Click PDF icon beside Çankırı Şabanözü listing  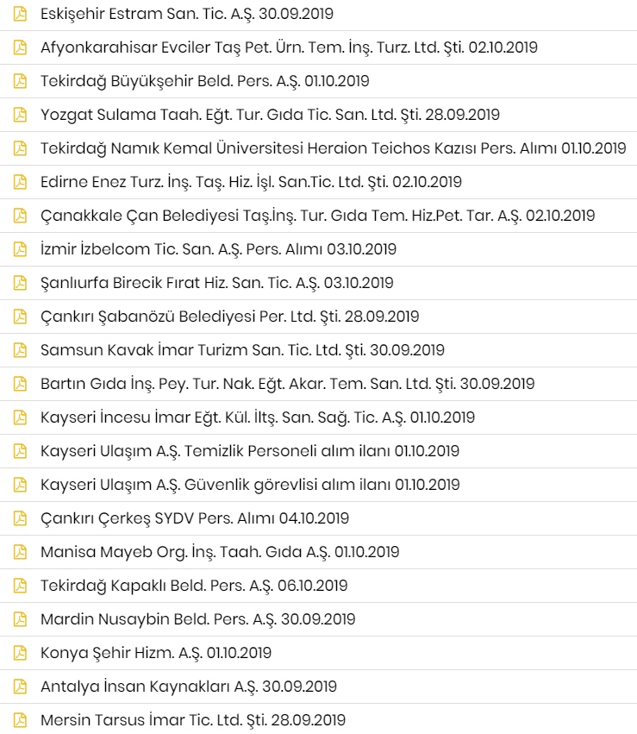coord(20,317)
